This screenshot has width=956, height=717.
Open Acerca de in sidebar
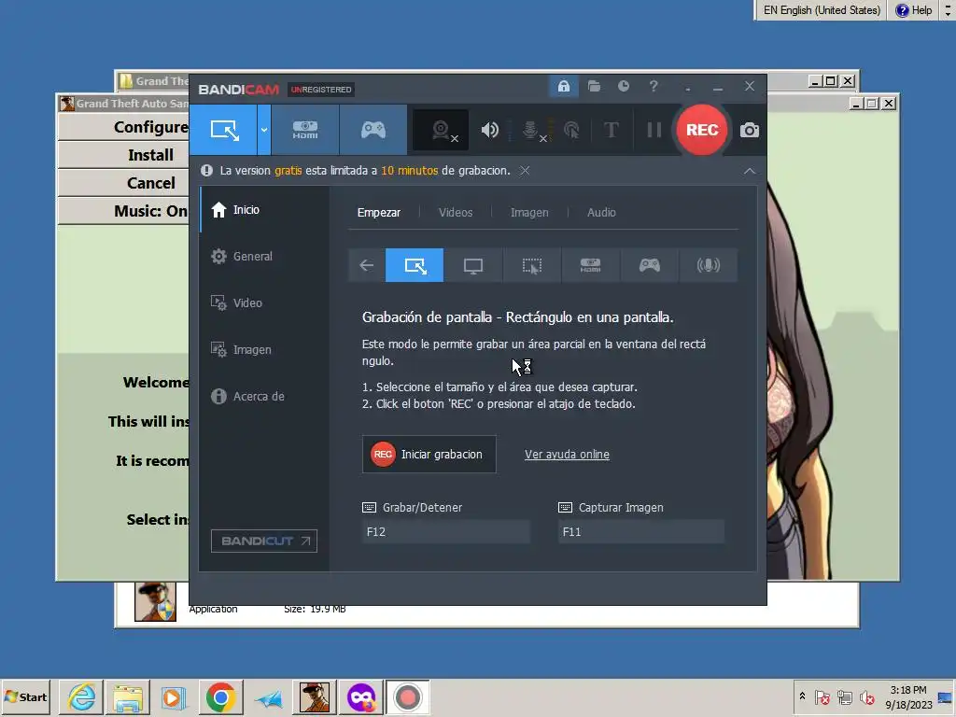pyautogui.click(x=264, y=396)
